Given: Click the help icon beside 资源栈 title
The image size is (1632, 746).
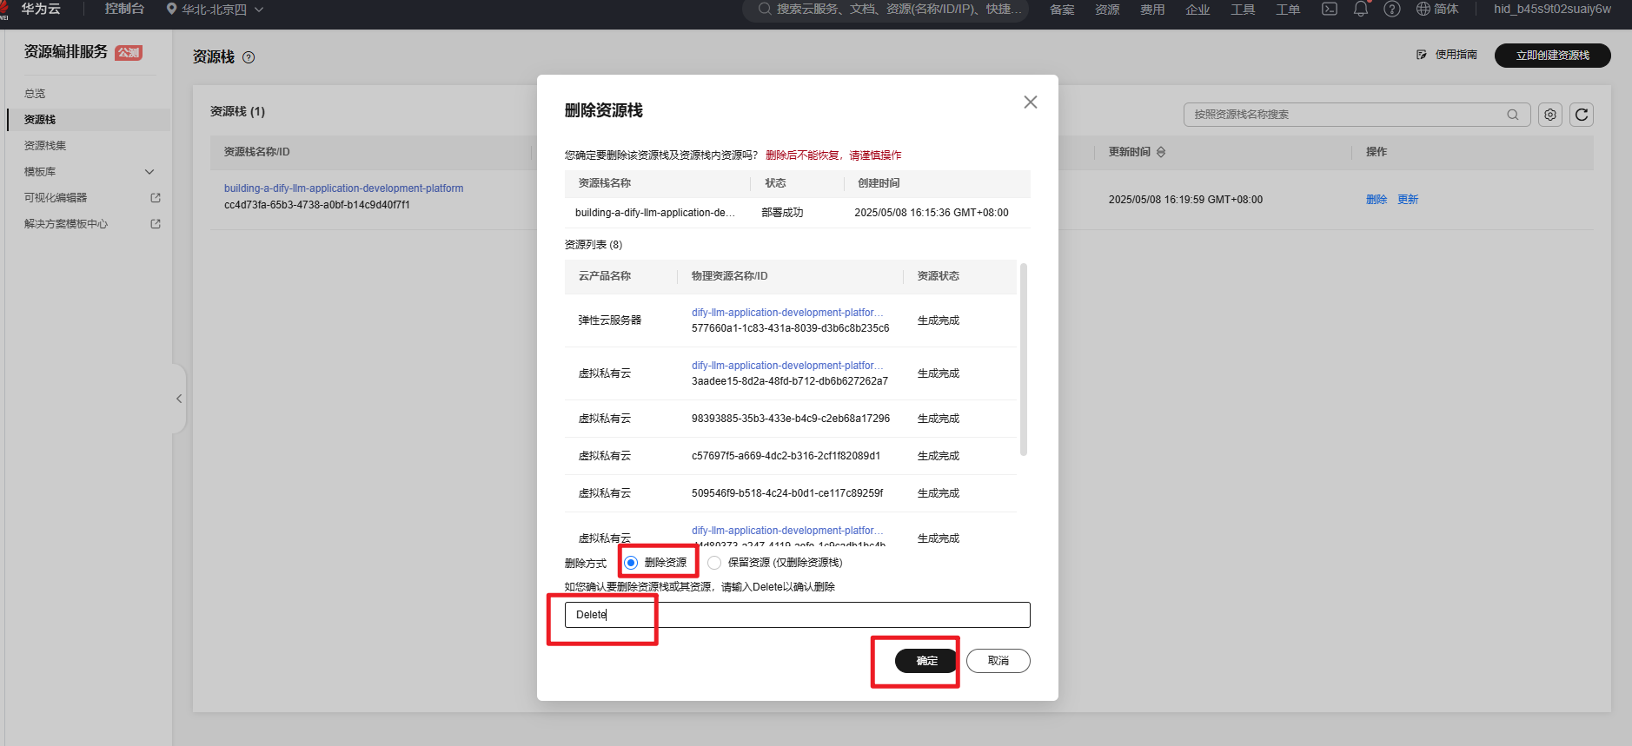Looking at the screenshot, I should 249,57.
